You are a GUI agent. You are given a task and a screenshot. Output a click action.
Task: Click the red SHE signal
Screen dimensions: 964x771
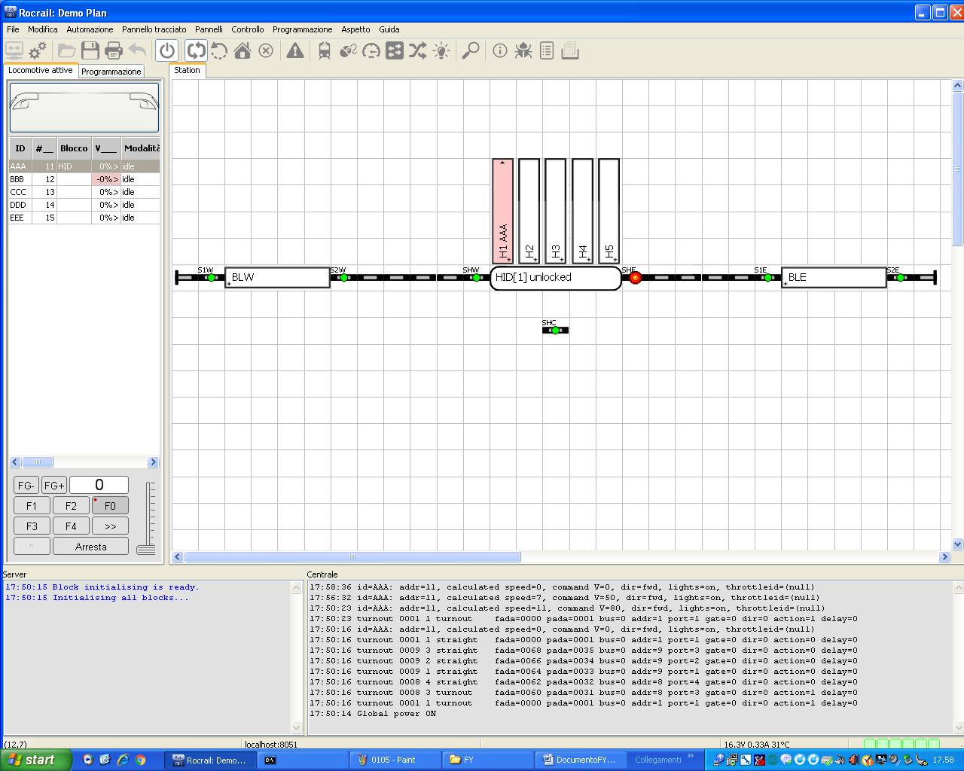click(x=635, y=278)
